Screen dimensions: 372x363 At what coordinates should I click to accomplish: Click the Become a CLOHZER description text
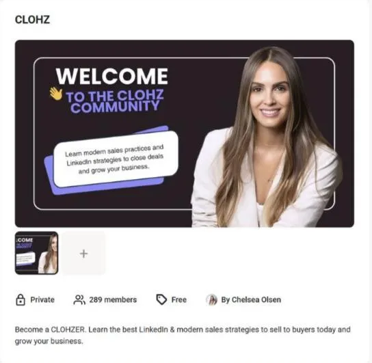183,335
